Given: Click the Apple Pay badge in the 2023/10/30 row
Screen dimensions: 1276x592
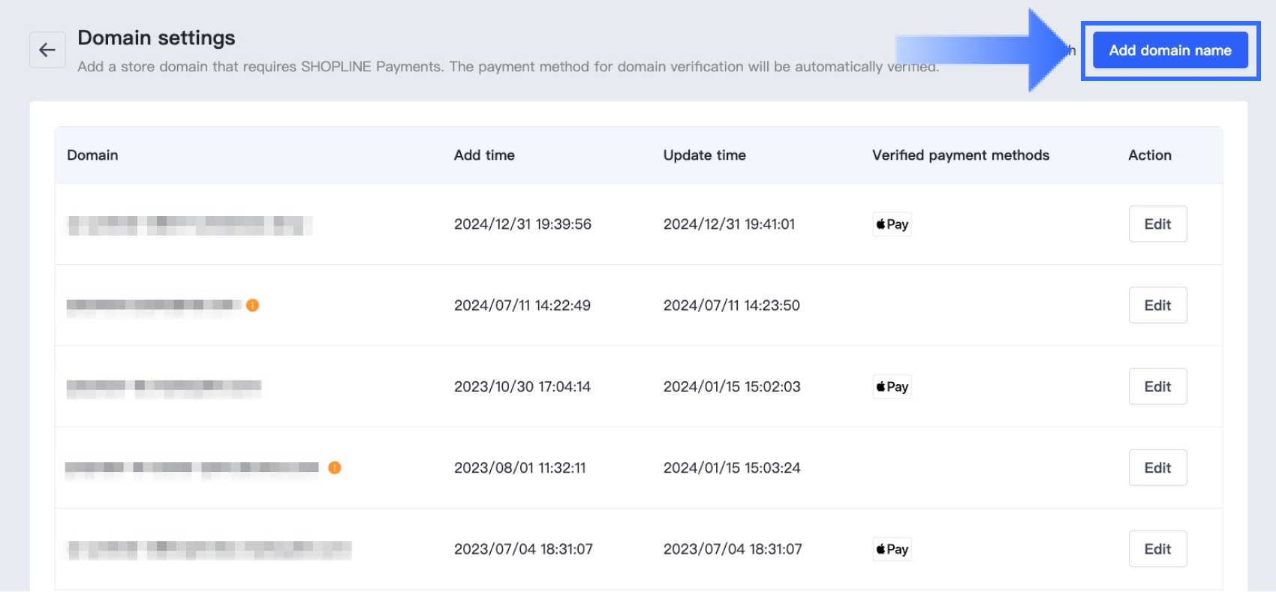Looking at the screenshot, I should pyautogui.click(x=892, y=386).
